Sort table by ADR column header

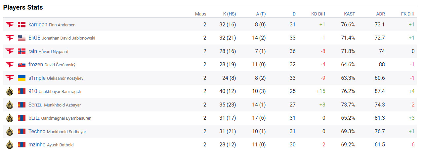tap(380, 14)
